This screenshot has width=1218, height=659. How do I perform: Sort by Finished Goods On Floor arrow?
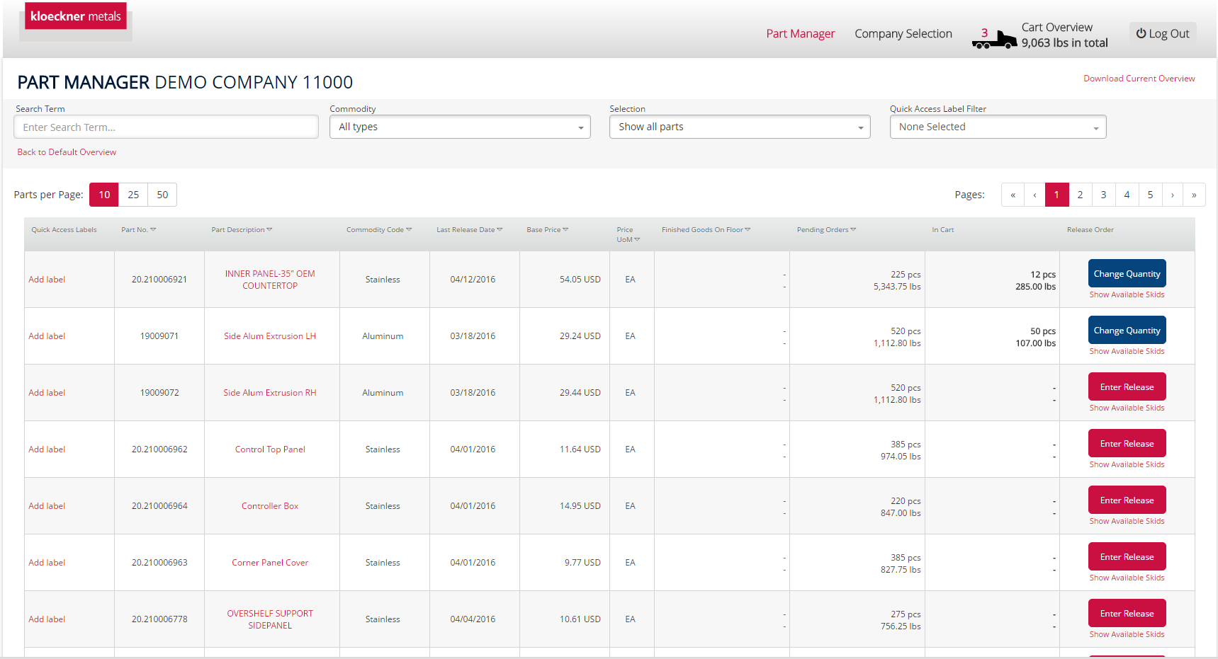(748, 229)
